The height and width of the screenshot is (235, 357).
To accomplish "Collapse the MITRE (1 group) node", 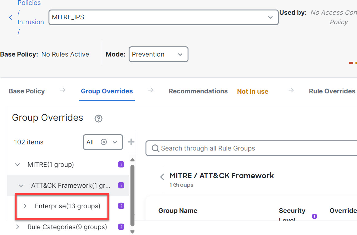I will click(17, 165).
